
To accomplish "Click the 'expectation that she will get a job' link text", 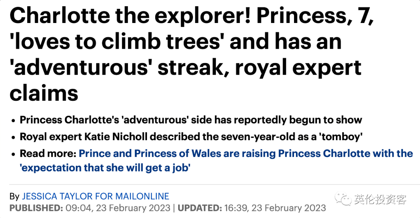I will (105, 168).
